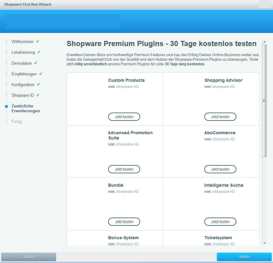This screenshot has height=263, width=273.
Task: Select Zusätzliche Erweiterungen step
Action: (26, 108)
